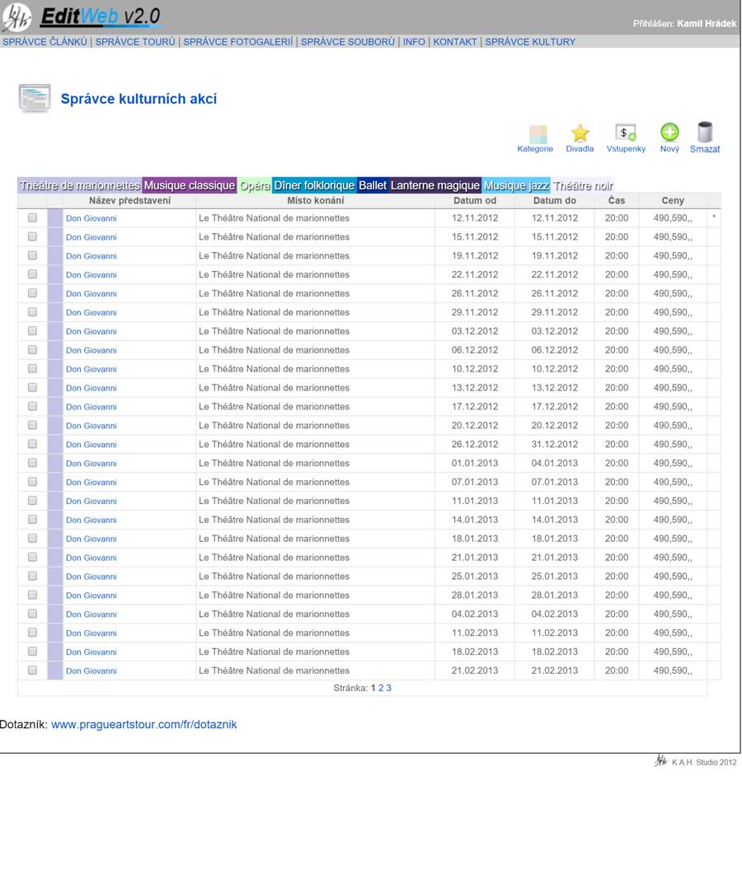Go to SPRÁVCE FOTOGALERIÍ in top menu
The width and height of the screenshot is (742, 892).
237,42
